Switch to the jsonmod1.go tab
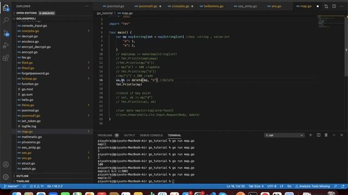The height and width of the screenshot is (195, 348). click(148, 6)
